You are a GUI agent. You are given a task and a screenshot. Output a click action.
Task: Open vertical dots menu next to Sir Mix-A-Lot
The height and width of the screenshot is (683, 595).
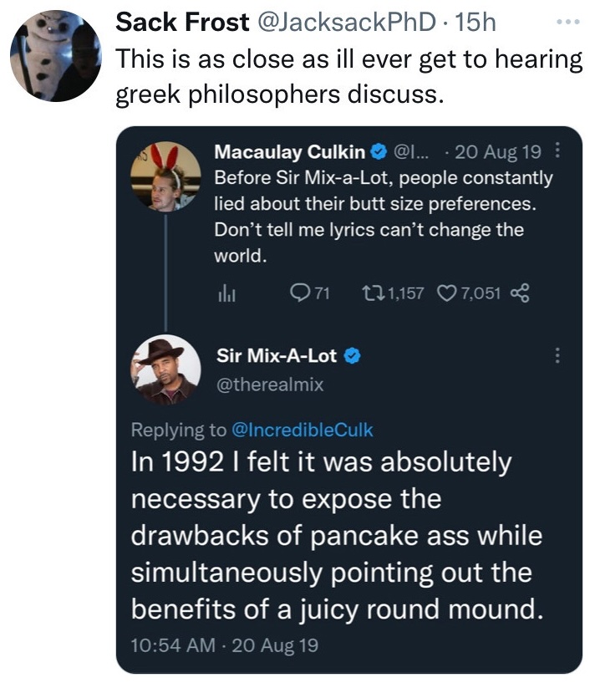tap(557, 355)
